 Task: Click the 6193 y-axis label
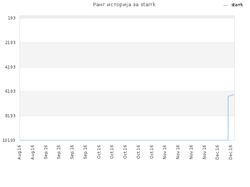pyautogui.click(x=11, y=91)
